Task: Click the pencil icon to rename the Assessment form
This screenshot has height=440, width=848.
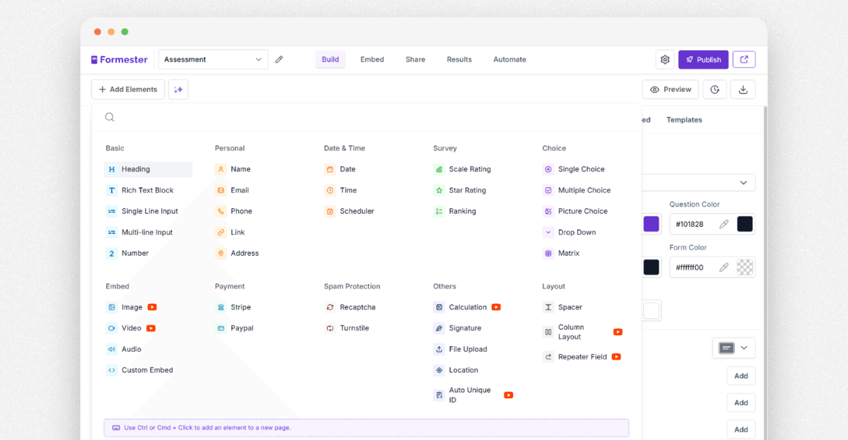Action: (x=279, y=59)
